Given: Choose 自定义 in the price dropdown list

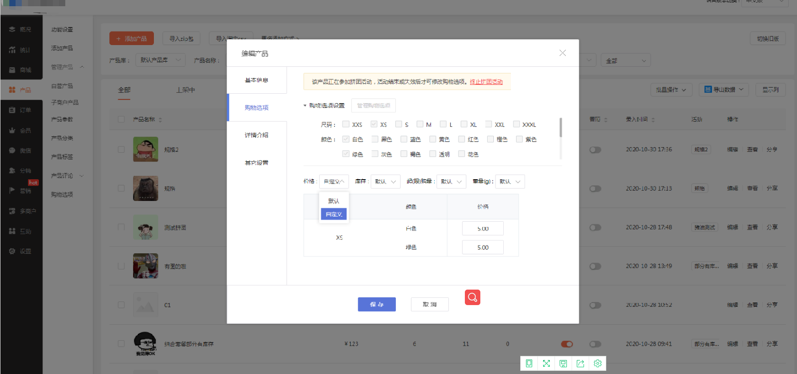Looking at the screenshot, I should point(334,214).
